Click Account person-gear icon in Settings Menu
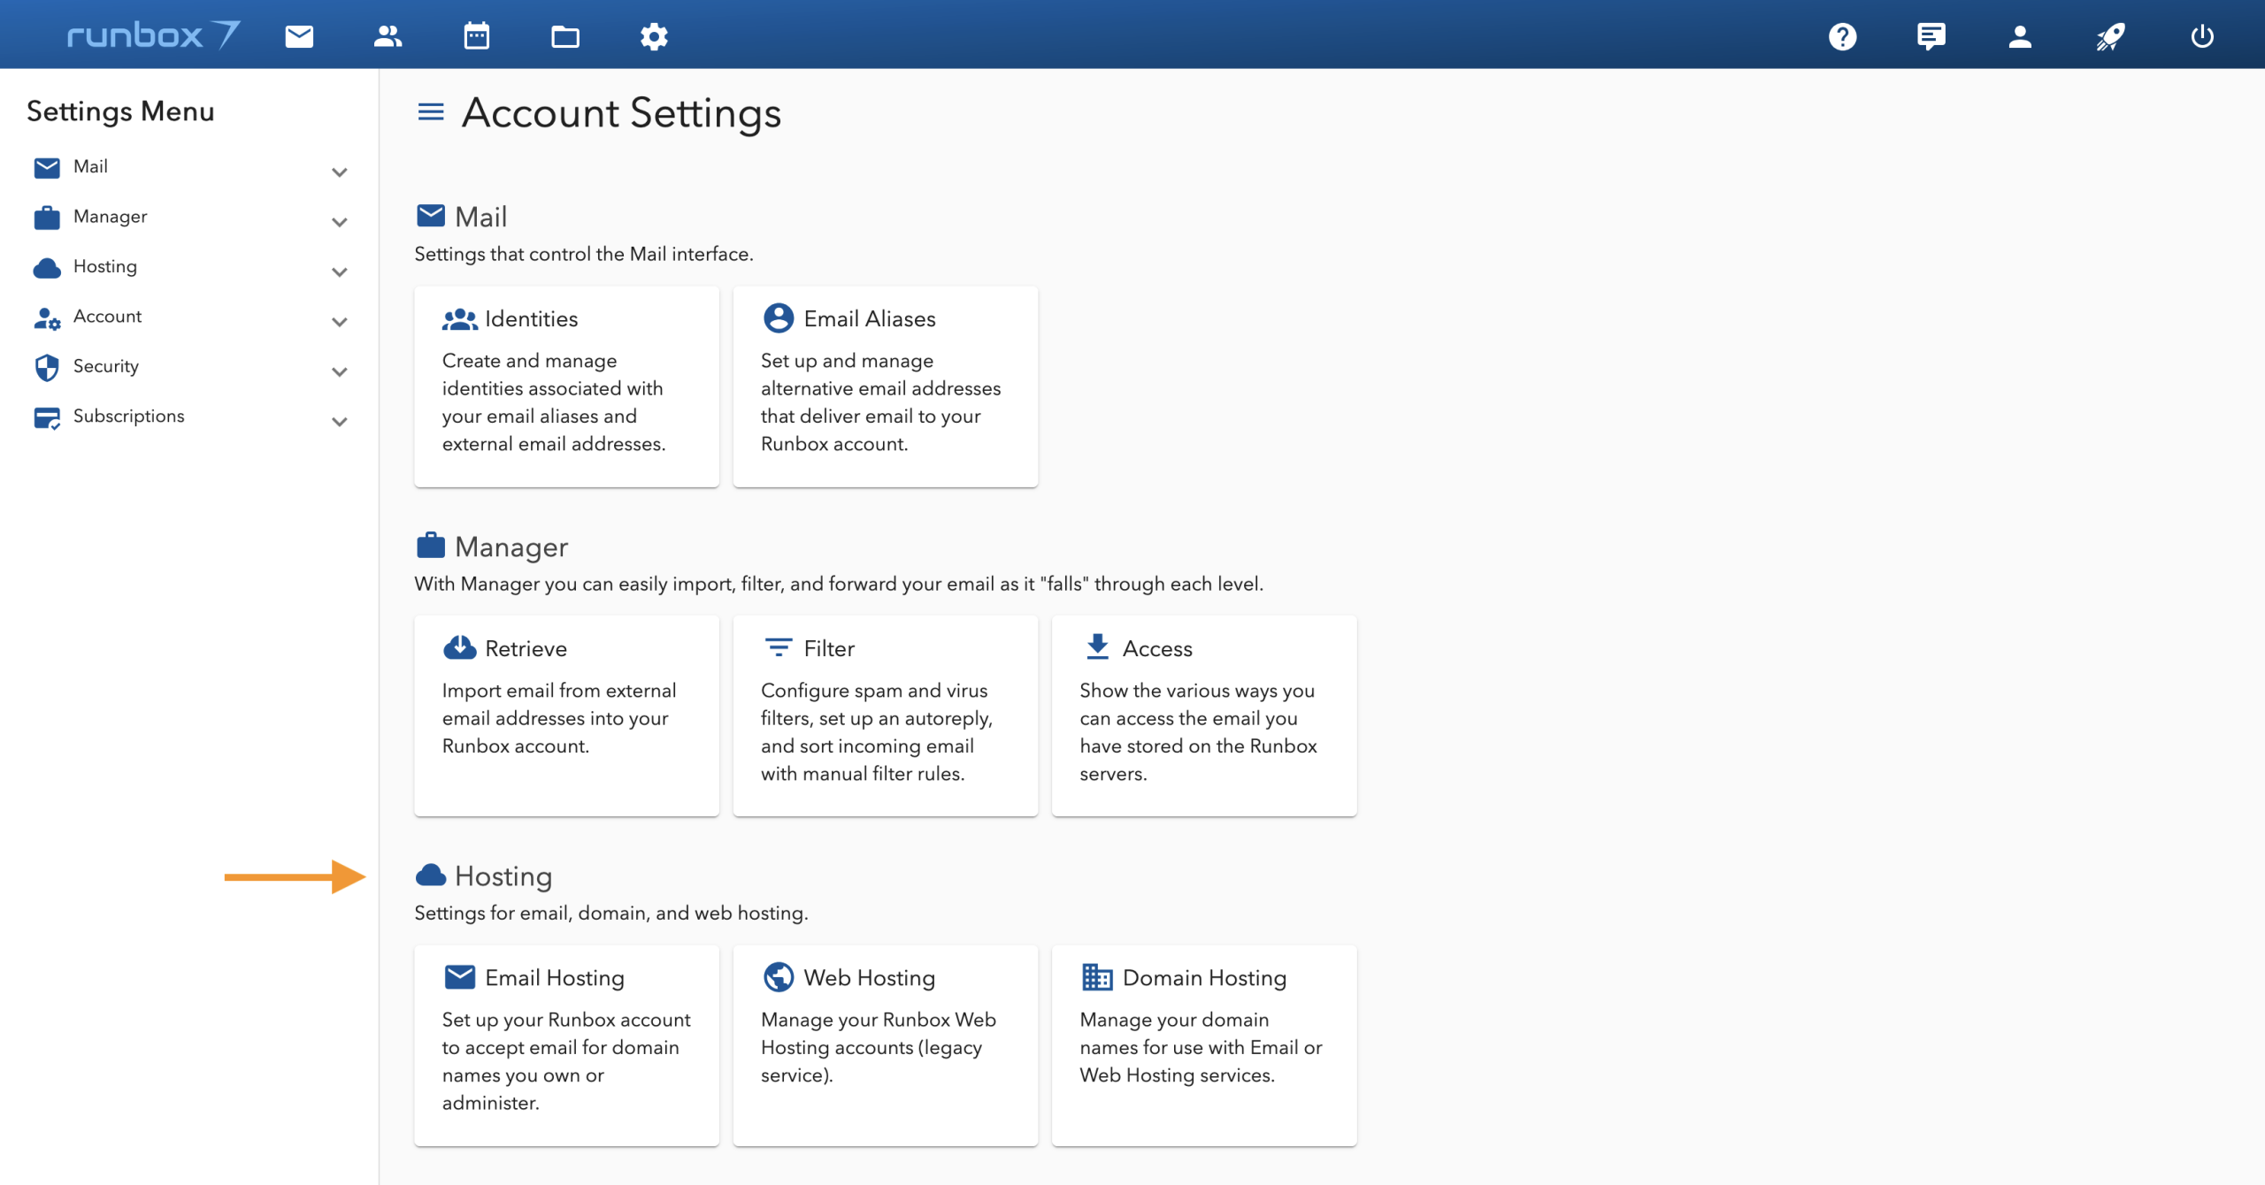 [x=47, y=317]
